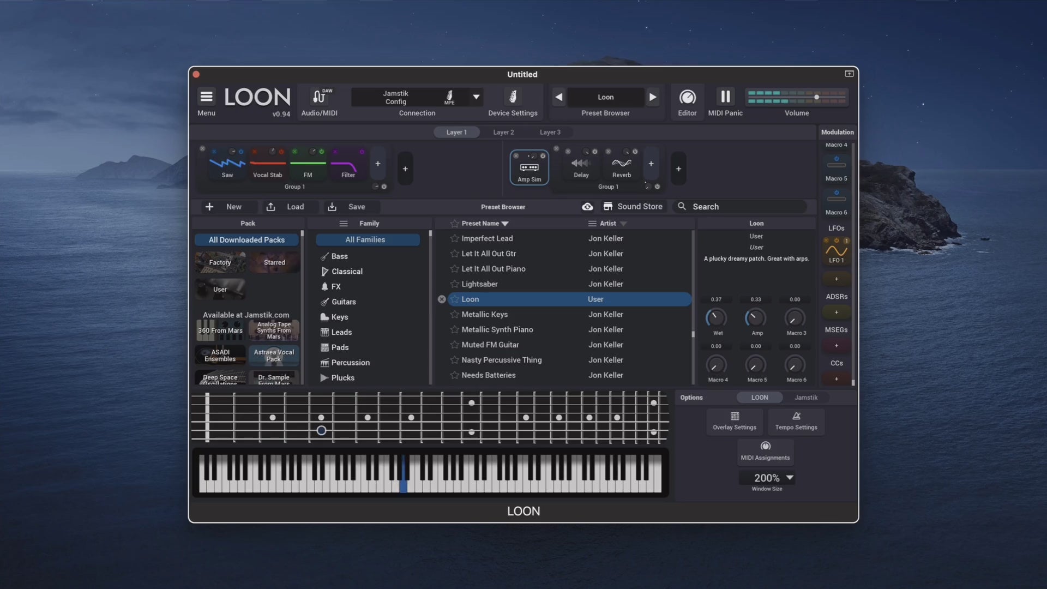Star the Lightsaber preset
Viewport: 1047px width, 589px height.
pyautogui.click(x=454, y=284)
